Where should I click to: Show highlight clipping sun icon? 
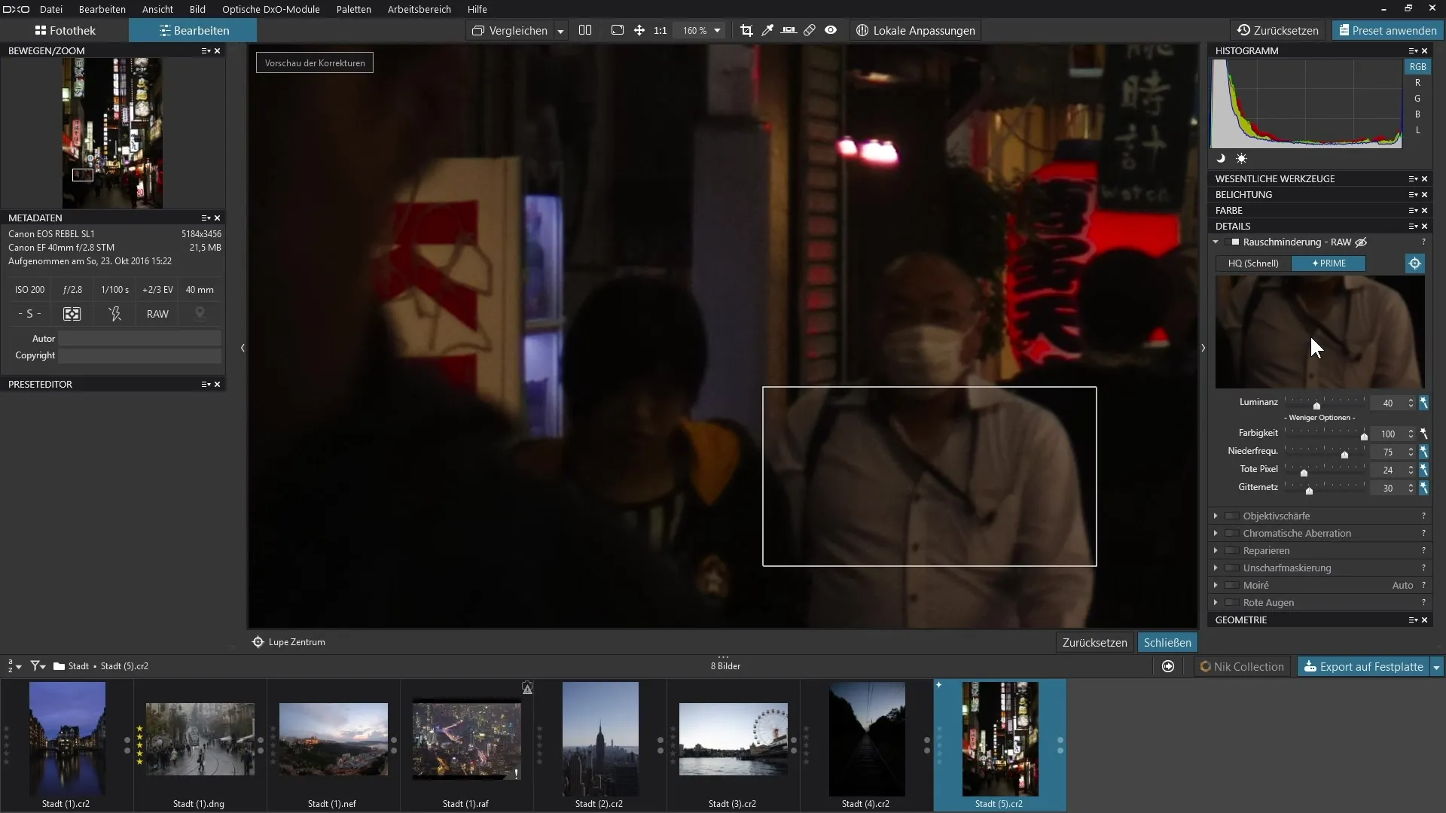[1241, 159]
